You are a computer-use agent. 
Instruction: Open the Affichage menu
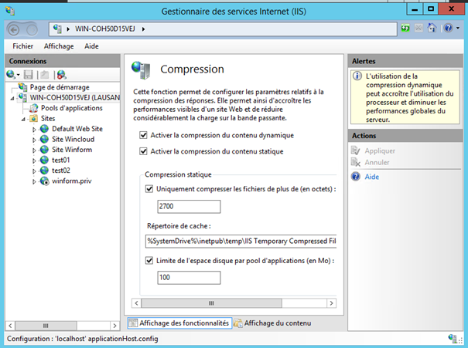pos(59,46)
